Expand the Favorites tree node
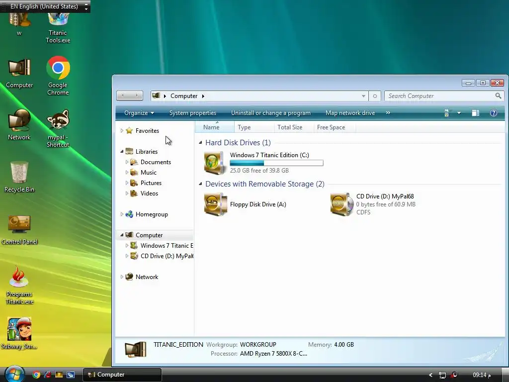 point(122,131)
